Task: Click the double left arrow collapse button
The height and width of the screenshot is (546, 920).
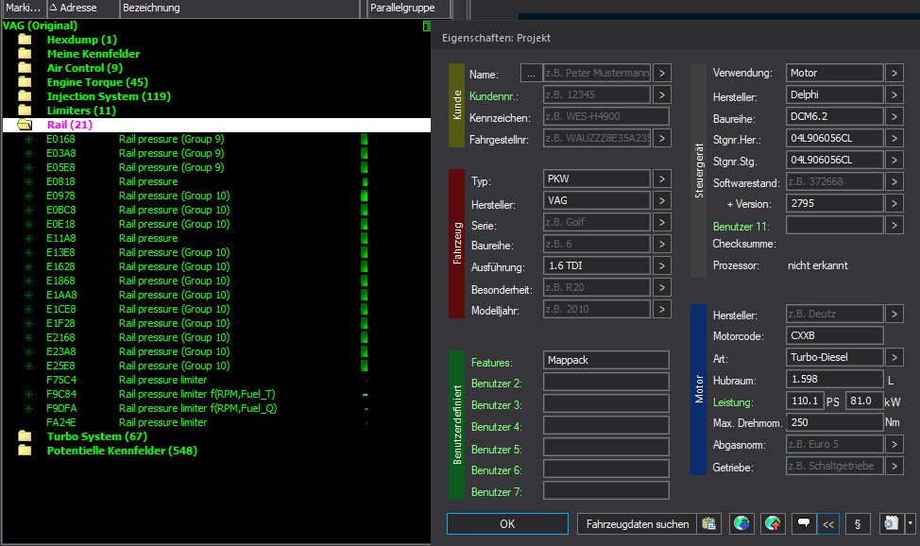Action: click(829, 523)
